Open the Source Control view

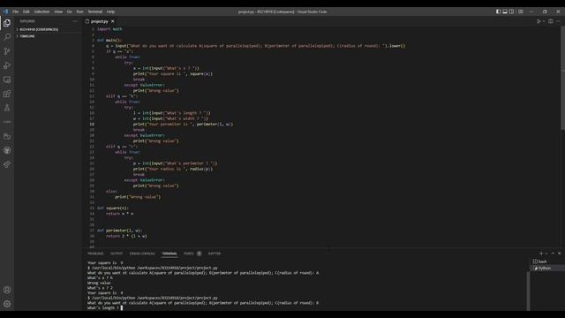pyautogui.click(x=7, y=51)
